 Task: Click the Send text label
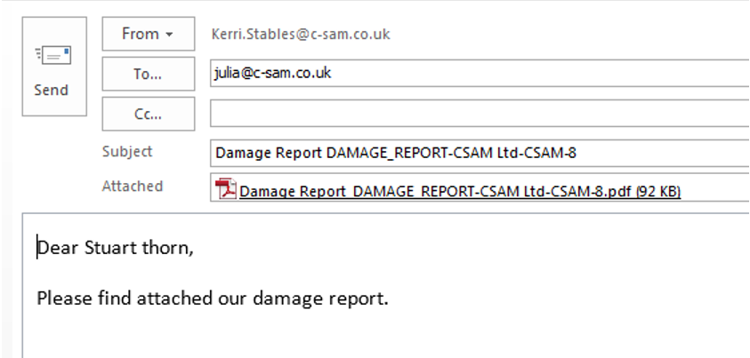pyautogui.click(x=52, y=91)
